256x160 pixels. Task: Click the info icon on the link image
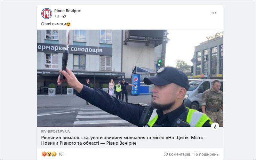point(215,126)
